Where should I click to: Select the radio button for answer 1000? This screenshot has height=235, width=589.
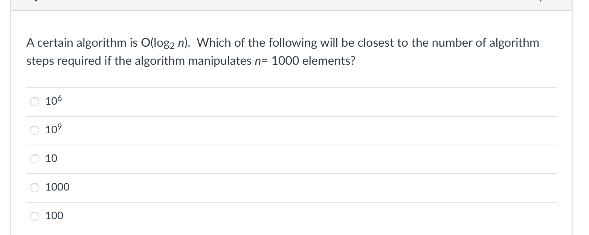(34, 187)
